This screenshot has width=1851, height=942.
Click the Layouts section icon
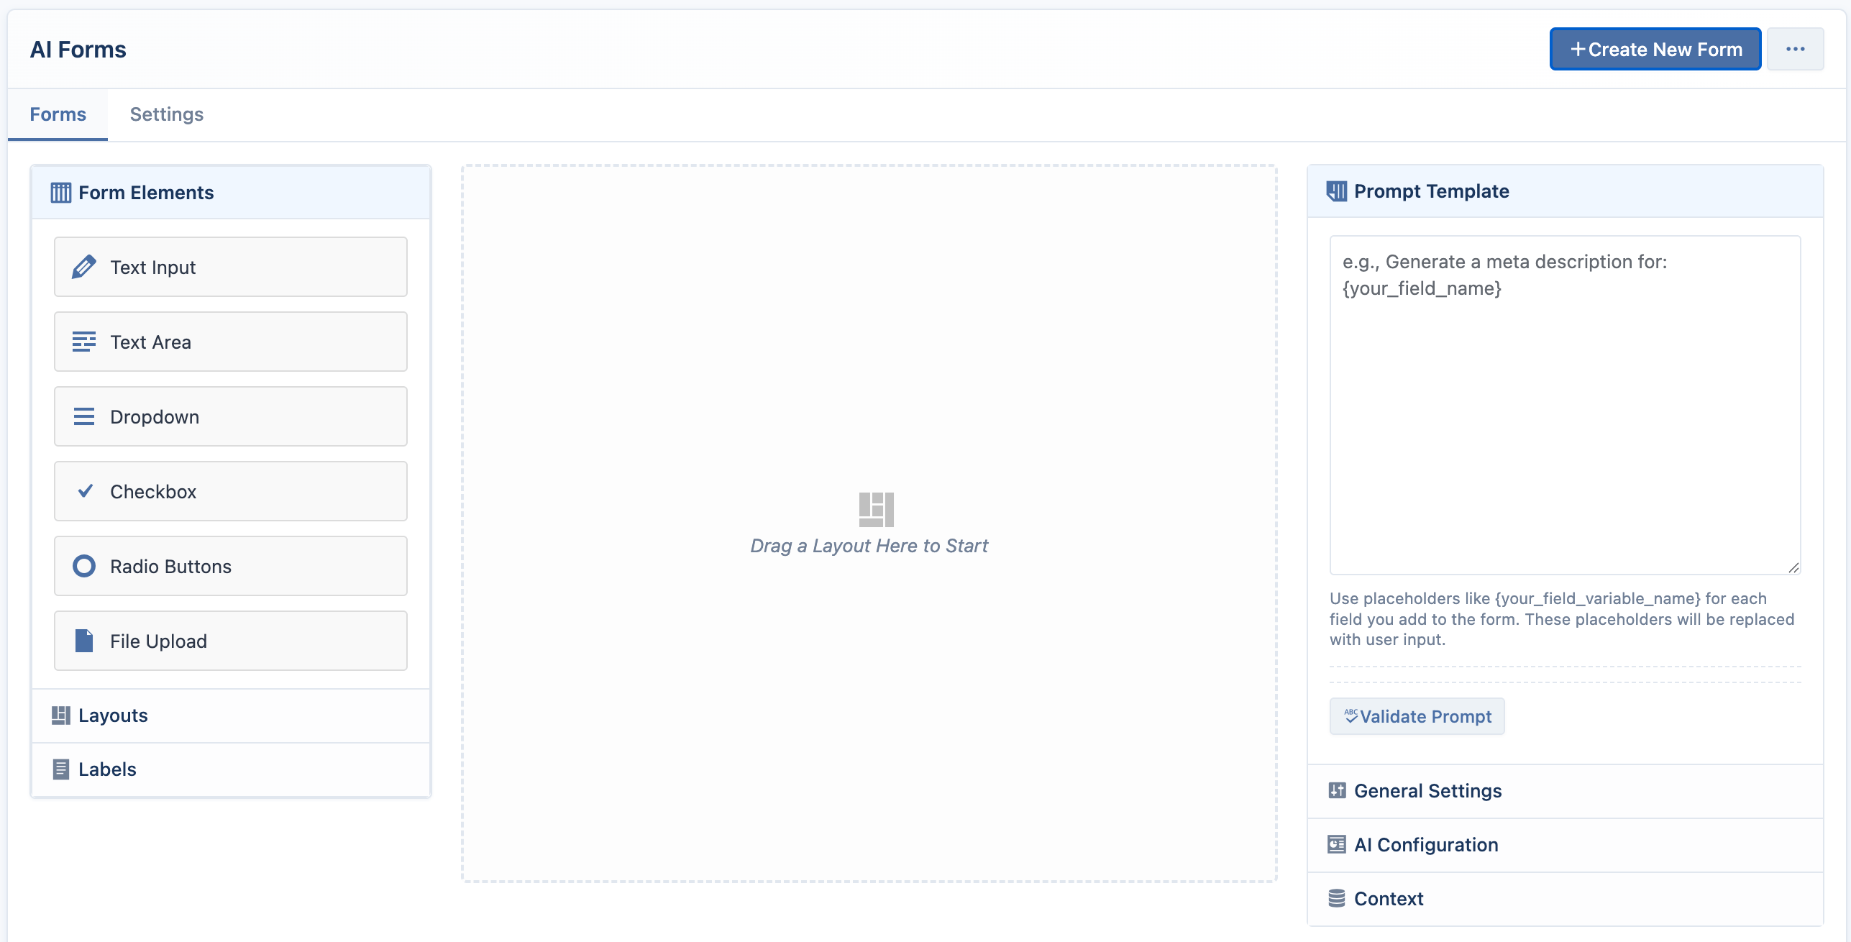60,715
